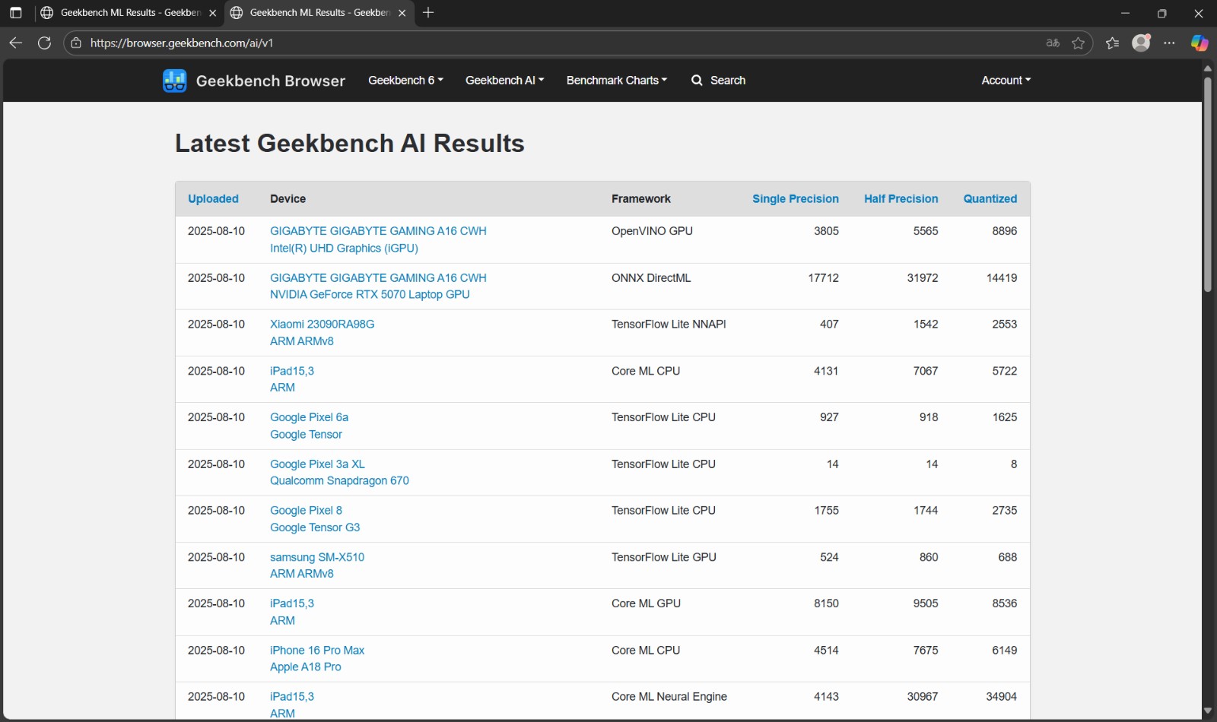The width and height of the screenshot is (1217, 722).
Task: Open iPad15,3 Core ML GPU result
Action: [x=292, y=603]
